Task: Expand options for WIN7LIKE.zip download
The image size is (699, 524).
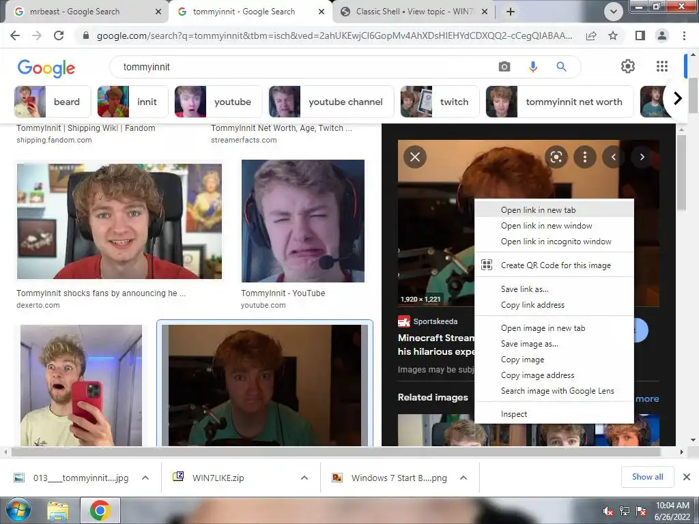Action: pos(304,478)
